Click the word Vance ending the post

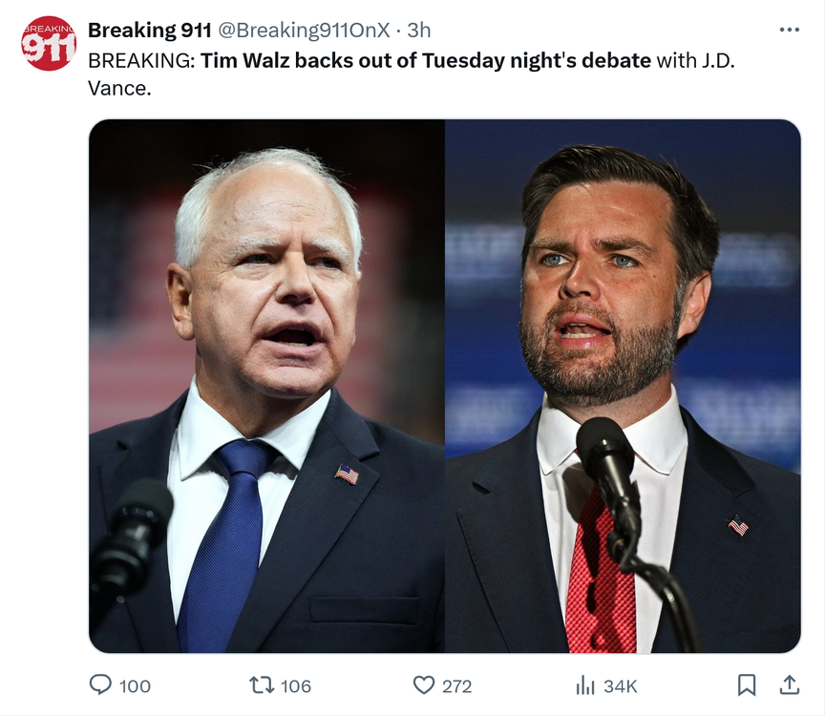click(116, 89)
